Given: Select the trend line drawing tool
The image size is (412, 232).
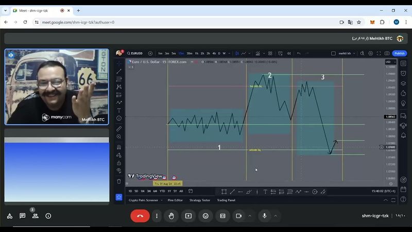Looking at the screenshot, I should (119, 71).
